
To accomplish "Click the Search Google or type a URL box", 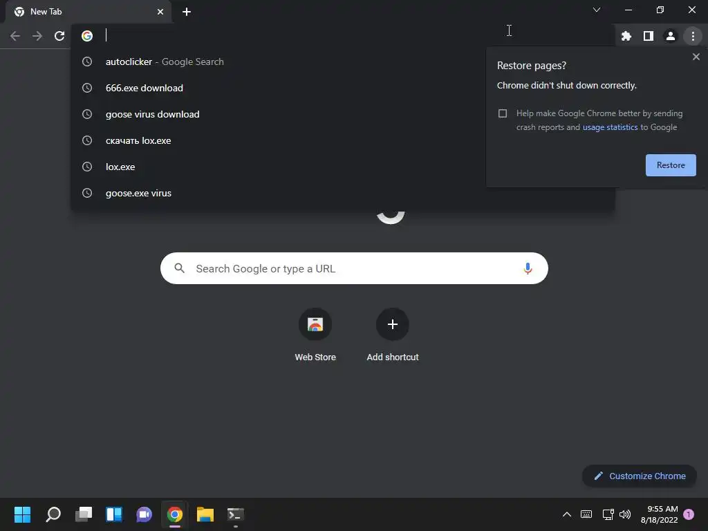I will (x=354, y=269).
